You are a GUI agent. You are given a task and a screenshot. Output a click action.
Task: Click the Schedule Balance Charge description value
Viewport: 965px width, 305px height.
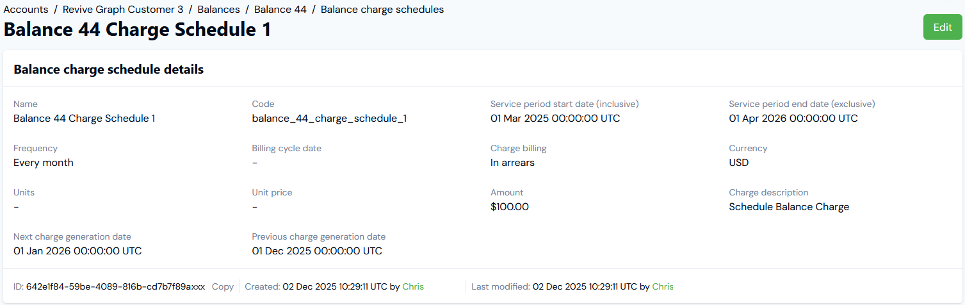pyautogui.click(x=789, y=207)
